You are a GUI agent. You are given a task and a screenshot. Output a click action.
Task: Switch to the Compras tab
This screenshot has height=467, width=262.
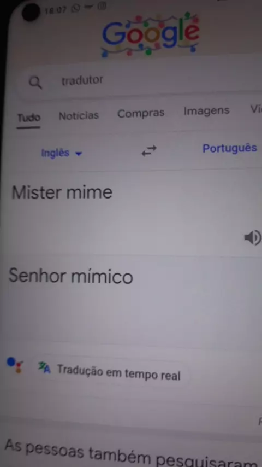pos(141,113)
